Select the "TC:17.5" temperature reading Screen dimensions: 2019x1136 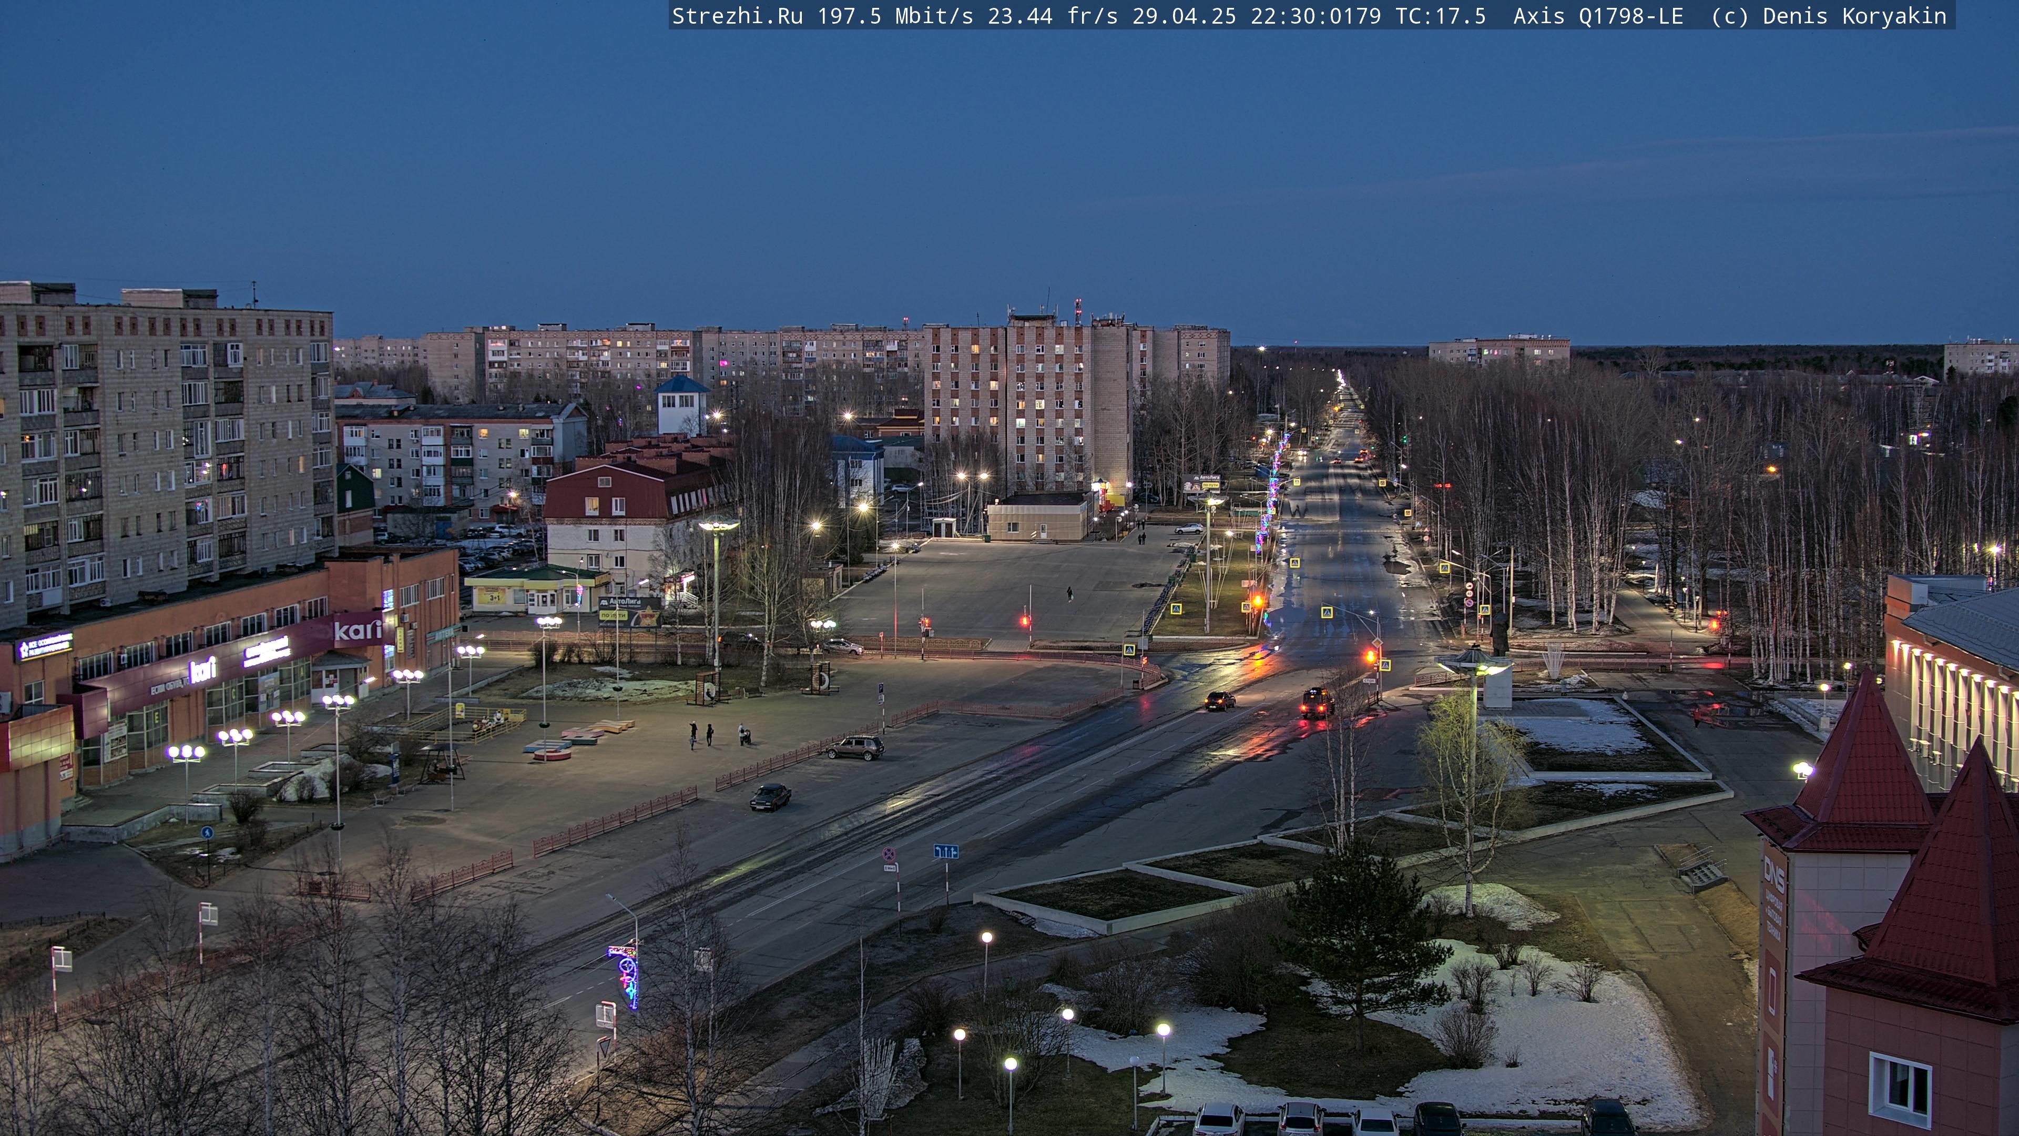(x=1441, y=16)
